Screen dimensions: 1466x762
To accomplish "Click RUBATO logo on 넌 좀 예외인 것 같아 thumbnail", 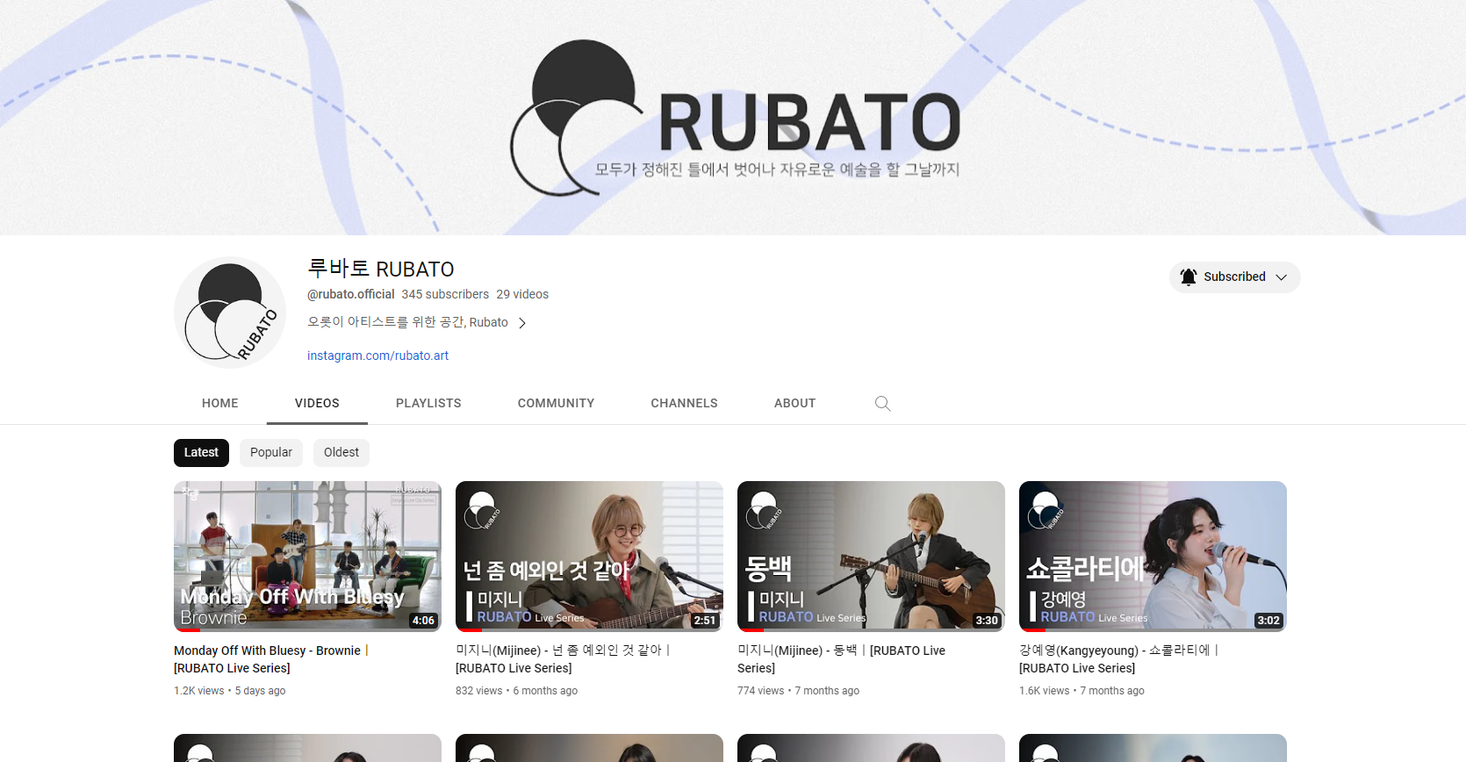I will (481, 511).
